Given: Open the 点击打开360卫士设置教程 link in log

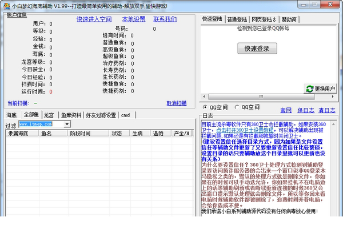Looking at the screenshot, I should [245, 130].
